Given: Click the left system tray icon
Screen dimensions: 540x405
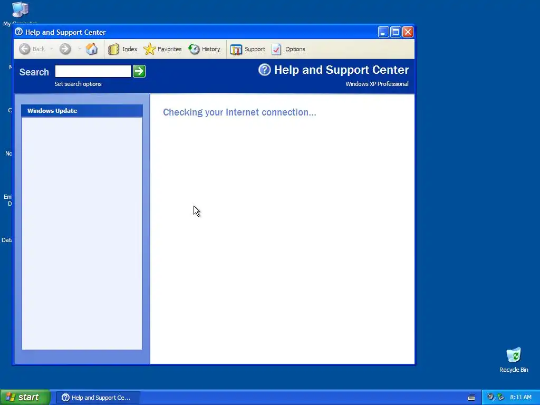Looking at the screenshot, I should point(490,398).
